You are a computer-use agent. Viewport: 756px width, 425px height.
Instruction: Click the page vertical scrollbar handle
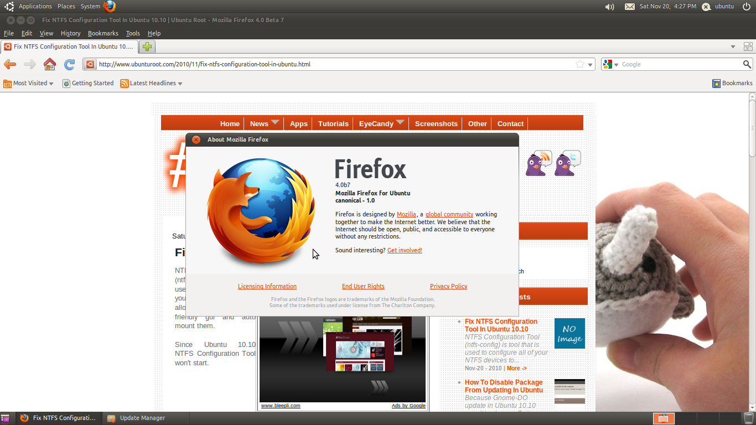pos(752,127)
